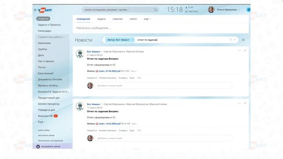
Task: Open Ольга Шипунова profile avatar
Action: [211, 10]
